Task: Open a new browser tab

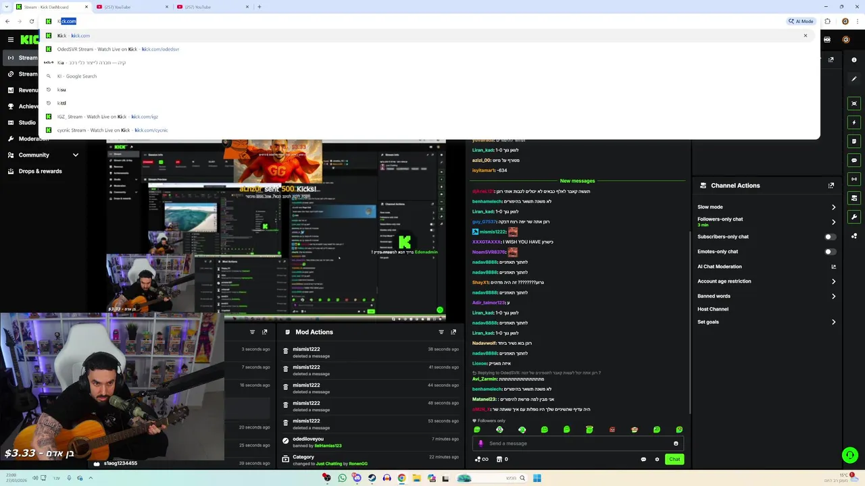Action: [259, 7]
